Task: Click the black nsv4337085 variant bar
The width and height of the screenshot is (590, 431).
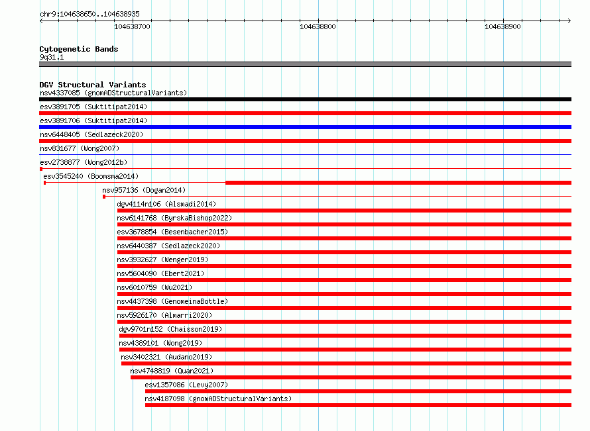Action: click(305, 99)
